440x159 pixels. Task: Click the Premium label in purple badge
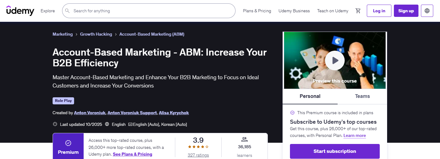(x=68, y=152)
